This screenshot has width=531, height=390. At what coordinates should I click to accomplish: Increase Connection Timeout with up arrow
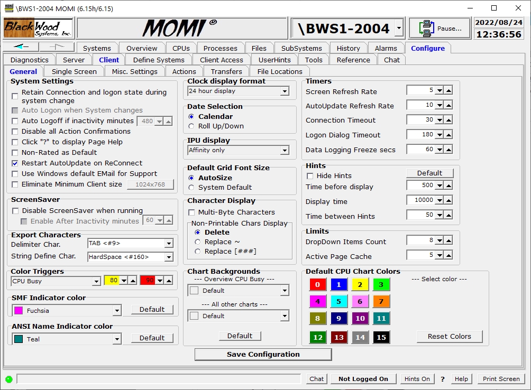[x=448, y=120]
